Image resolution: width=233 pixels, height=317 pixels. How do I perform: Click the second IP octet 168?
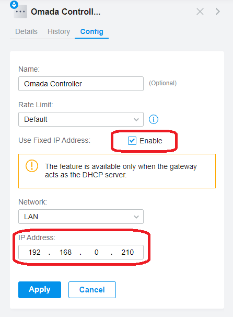tap(65, 252)
